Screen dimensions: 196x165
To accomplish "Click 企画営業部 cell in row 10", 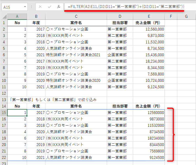I will click(120, 81).
